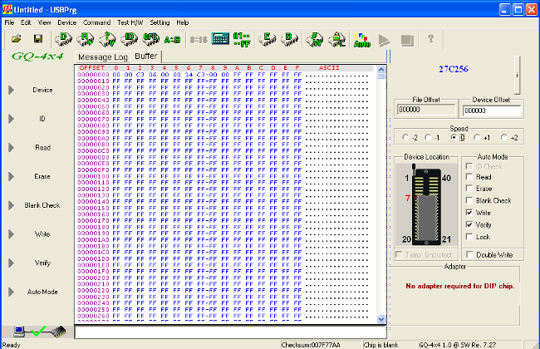
Task: Fill buffer using the 01..FF icon
Action: click(242, 40)
